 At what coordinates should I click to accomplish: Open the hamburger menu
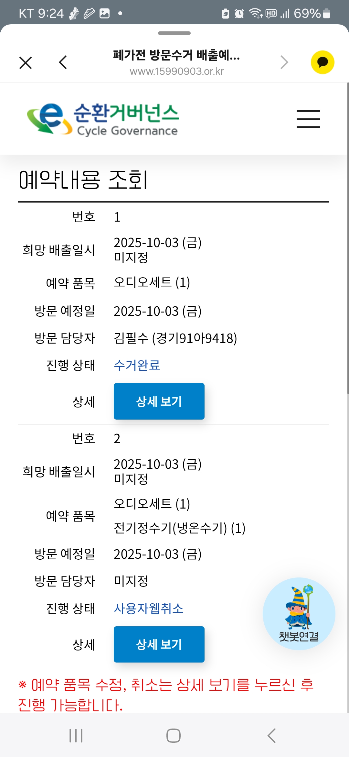308,119
